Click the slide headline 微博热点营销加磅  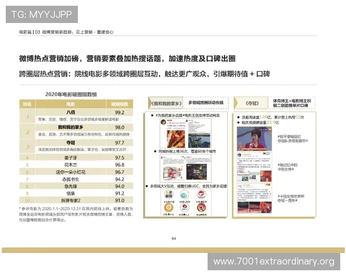point(127,59)
